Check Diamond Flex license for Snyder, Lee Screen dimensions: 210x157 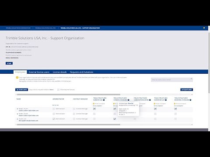(155, 119)
